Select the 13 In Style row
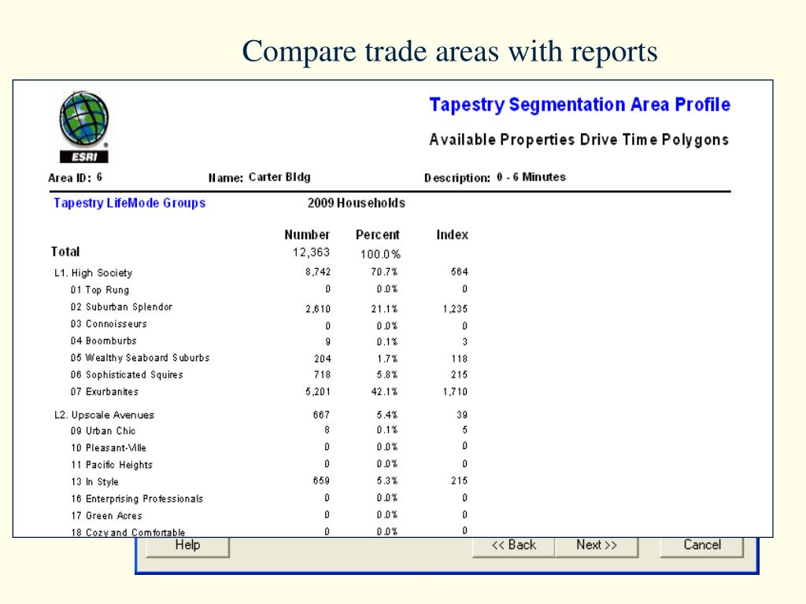The height and width of the screenshot is (604, 806). [x=269, y=481]
